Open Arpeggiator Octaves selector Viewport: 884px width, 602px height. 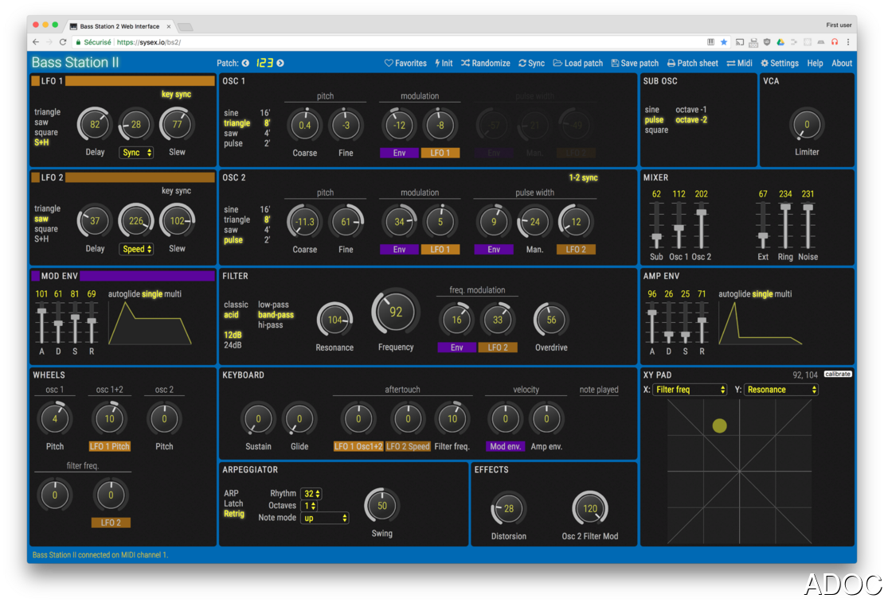309,506
